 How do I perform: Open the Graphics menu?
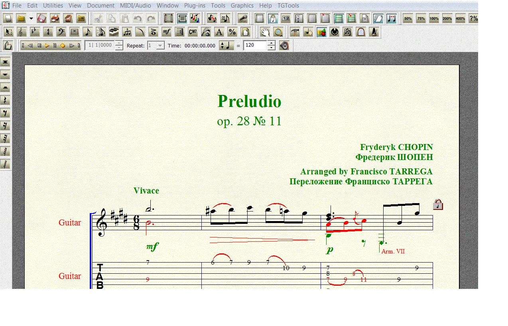click(x=242, y=6)
